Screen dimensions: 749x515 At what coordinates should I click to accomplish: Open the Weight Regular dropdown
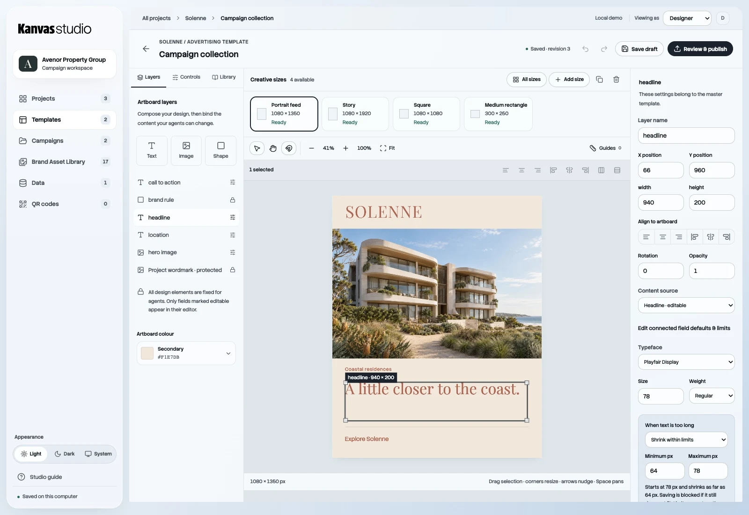(712, 396)
